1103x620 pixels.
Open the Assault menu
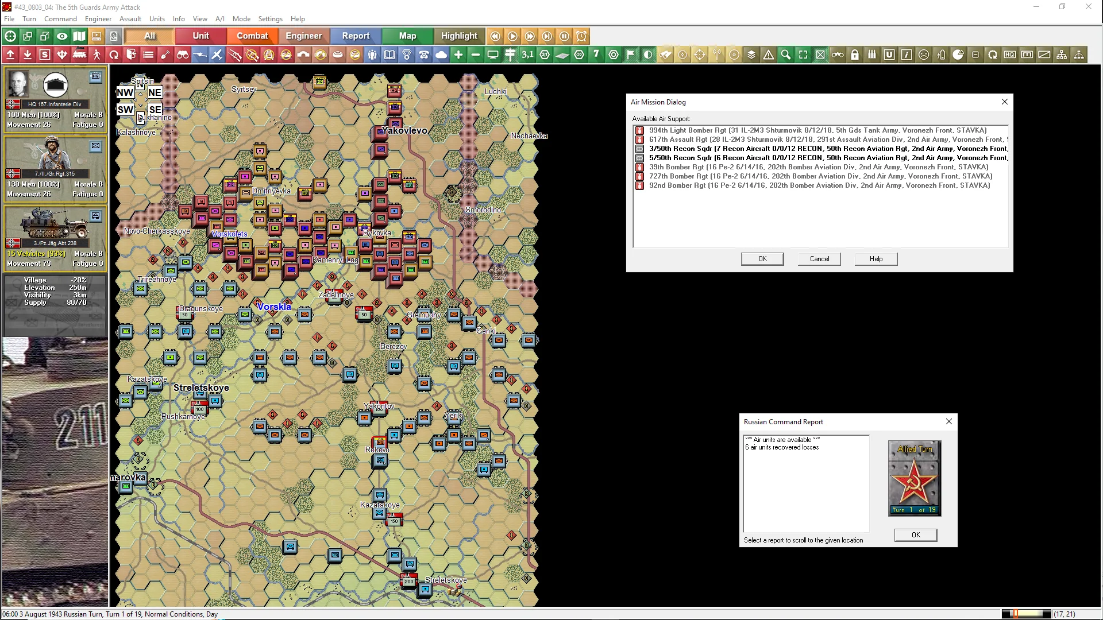(x=130, y=18)
